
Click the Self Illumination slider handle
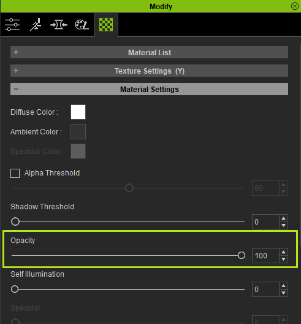15,289
